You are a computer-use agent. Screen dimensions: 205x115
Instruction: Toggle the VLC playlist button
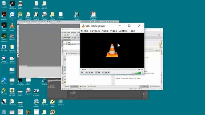tap(103, 73)
